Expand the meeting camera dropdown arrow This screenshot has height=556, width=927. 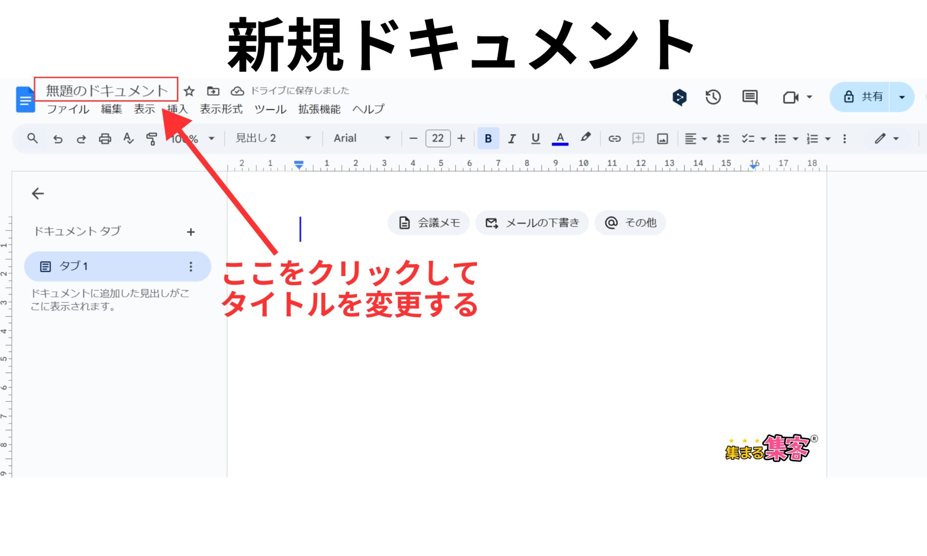point(810,97)
